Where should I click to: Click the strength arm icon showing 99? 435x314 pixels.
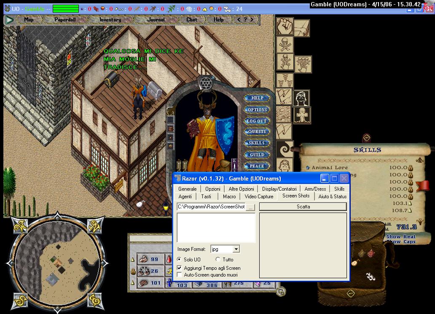point(143,259)
